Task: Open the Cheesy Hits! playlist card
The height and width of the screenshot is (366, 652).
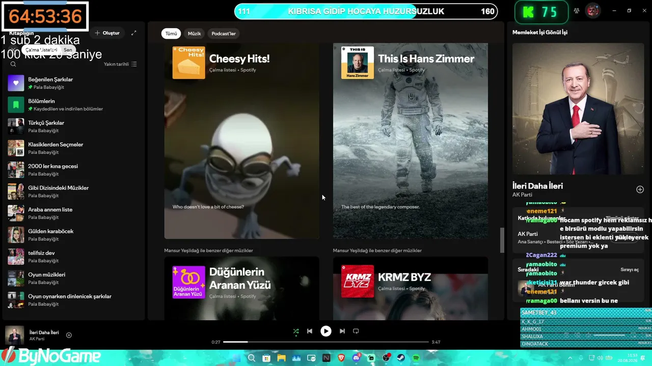Action: coord(241,141)
